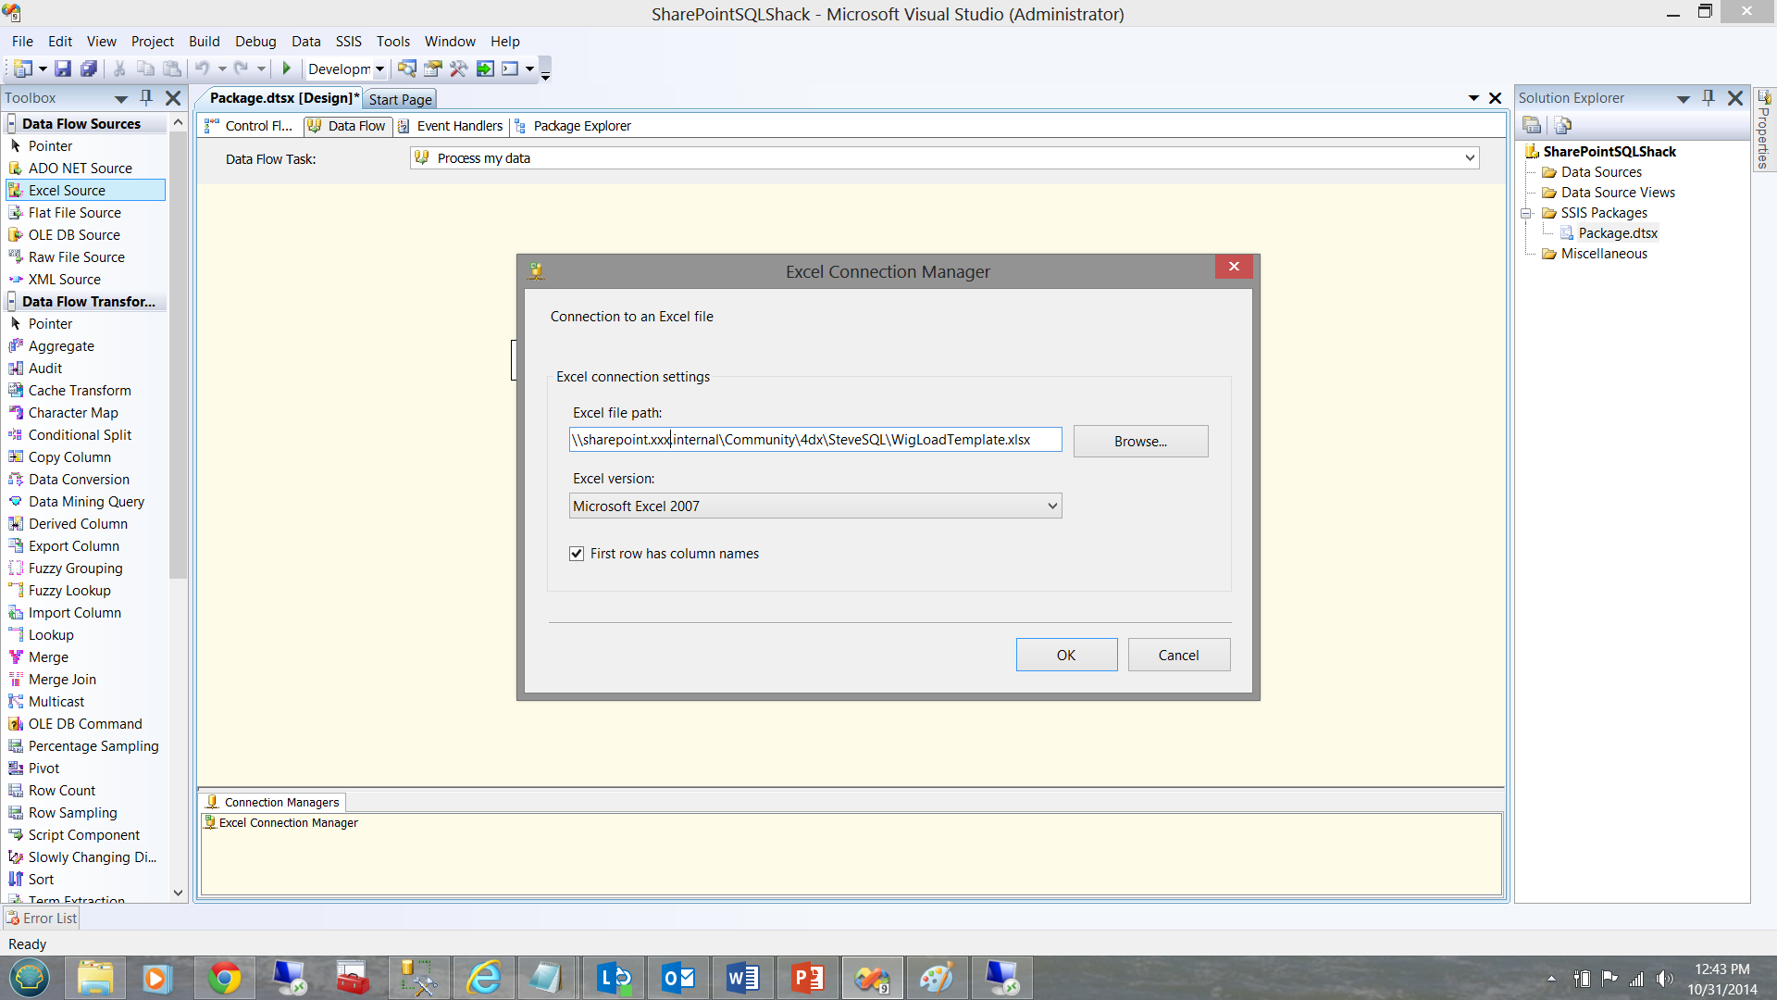The height and width of the screenshot is (1000, 1777).
Task: Click OK in Excel Connection Manager
Action: coord(1066,656)
